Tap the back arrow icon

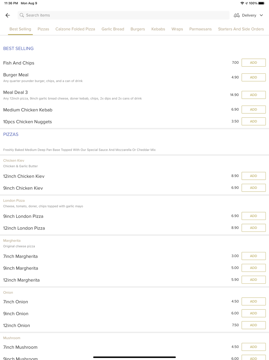coord(8,15)
